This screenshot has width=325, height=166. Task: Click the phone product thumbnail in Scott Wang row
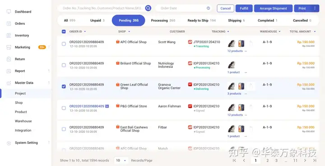pos(241,44)
